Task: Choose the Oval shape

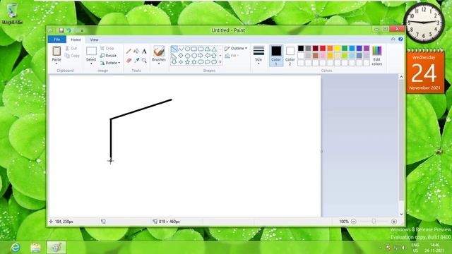Action: click(x=187, y=49)
